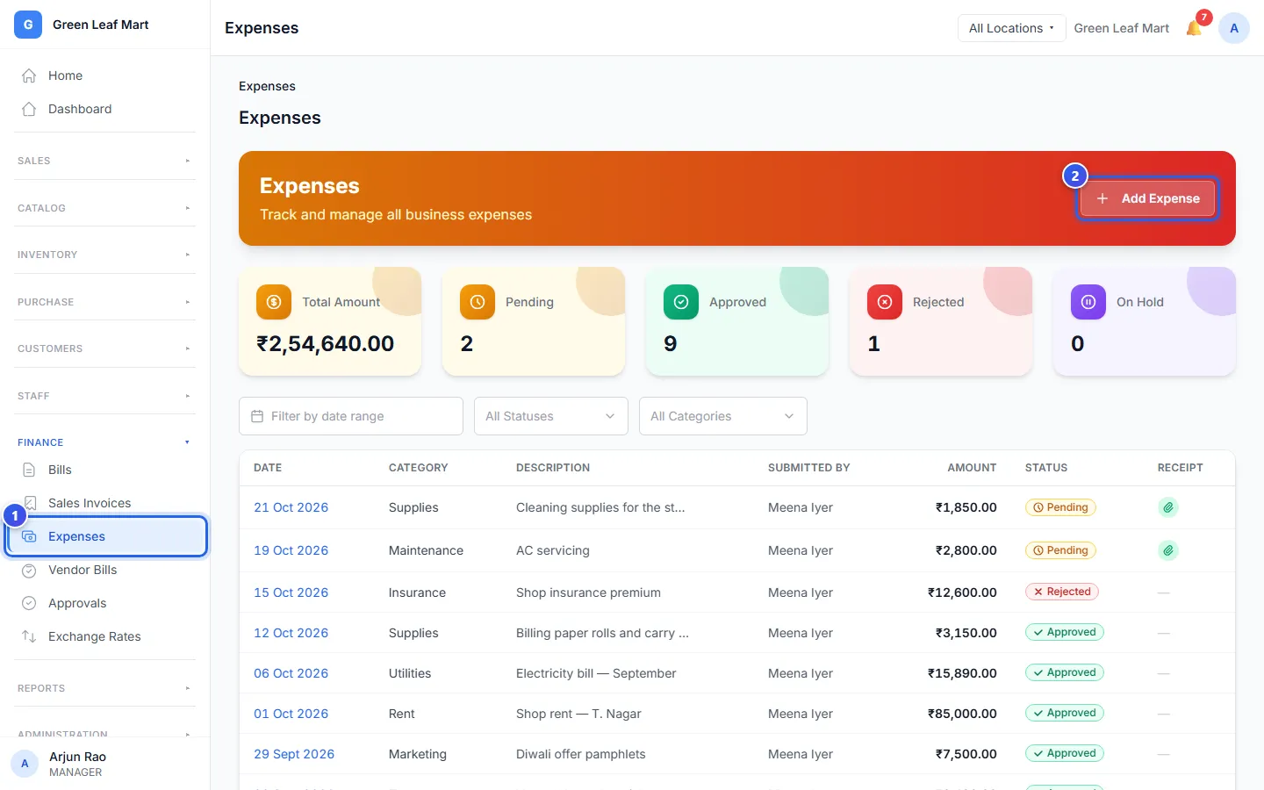Click the Rejected status badge in Insurance row
The height and width of the screenshot is (790, 1264).
pyautogui.click(x=1062, y=592)
